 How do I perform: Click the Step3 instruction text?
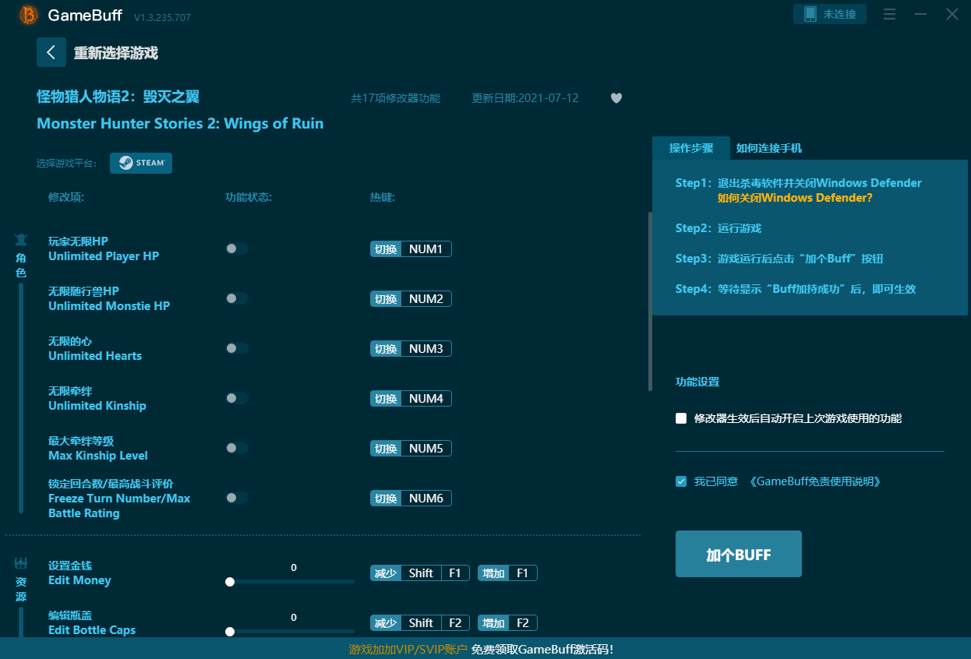(x=779, y=259)
